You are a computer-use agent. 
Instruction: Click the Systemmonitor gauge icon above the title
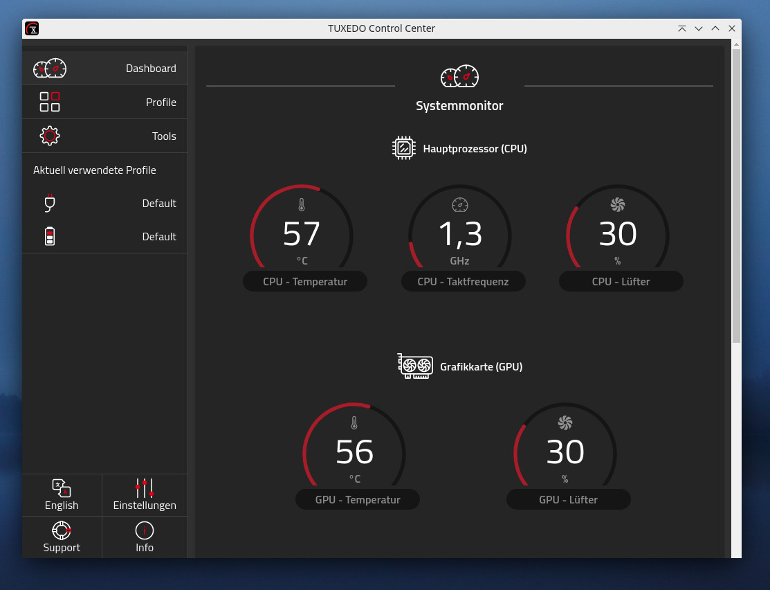[x=459, y=76]
